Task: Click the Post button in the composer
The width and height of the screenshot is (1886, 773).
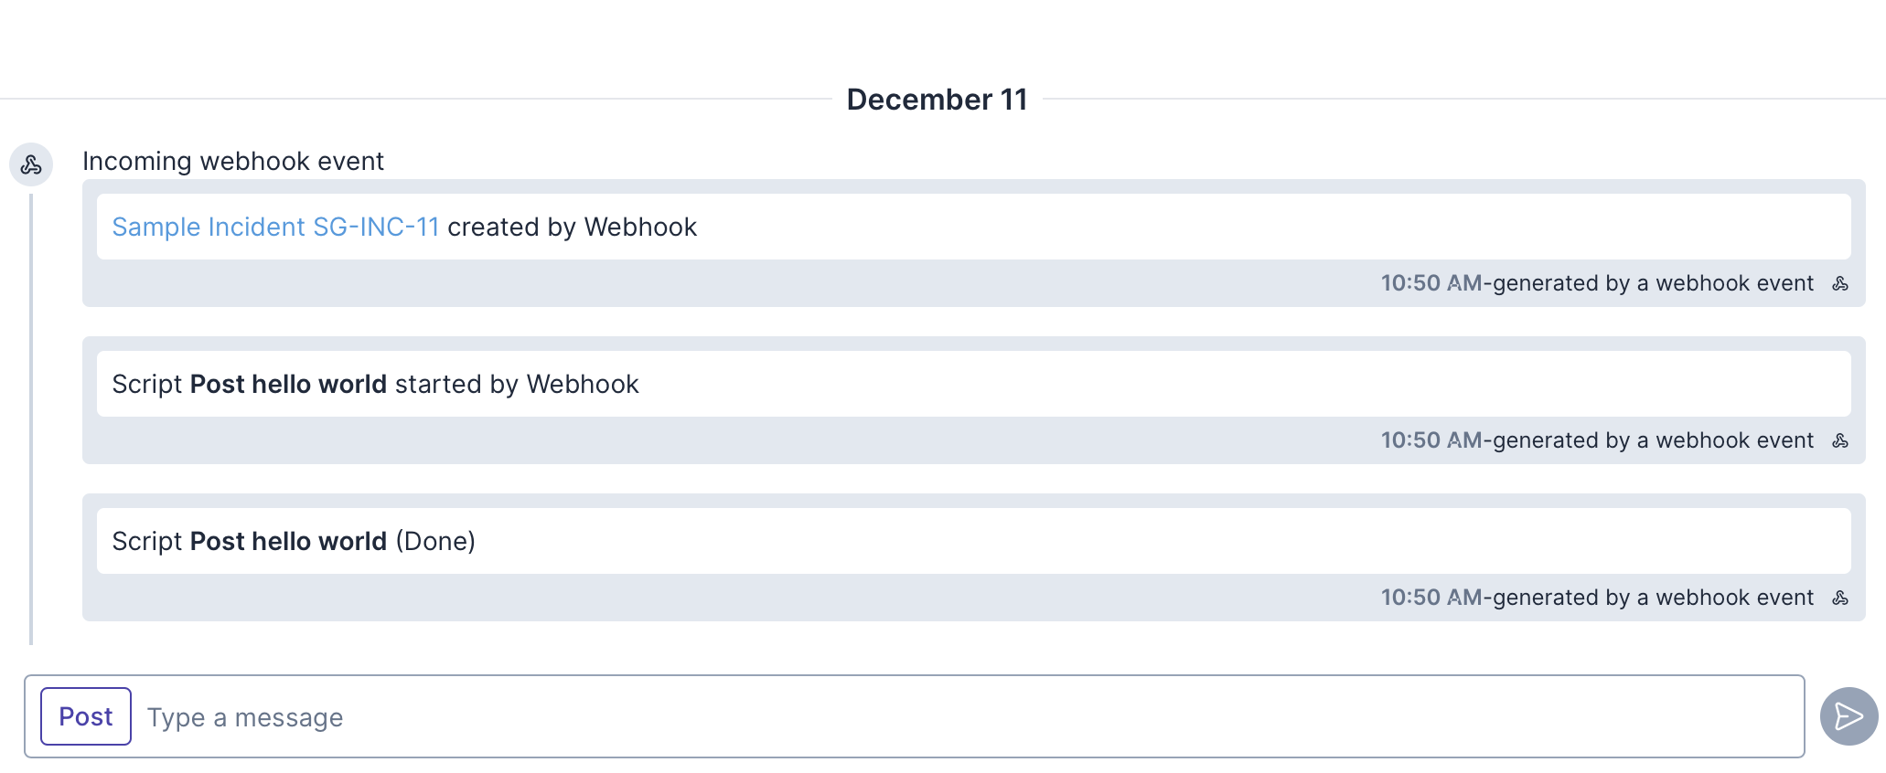Action: point(86,716)
